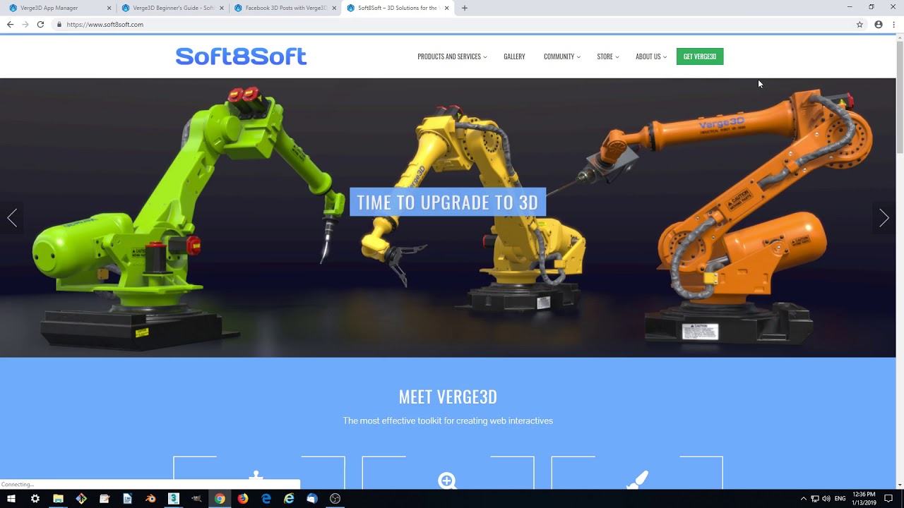
Task: Click the Soft8Soft logo
Action: pos(241,56)
